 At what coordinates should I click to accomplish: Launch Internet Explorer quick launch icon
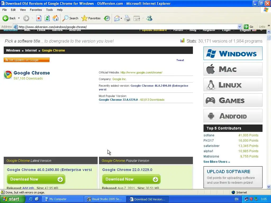(31, 199)
